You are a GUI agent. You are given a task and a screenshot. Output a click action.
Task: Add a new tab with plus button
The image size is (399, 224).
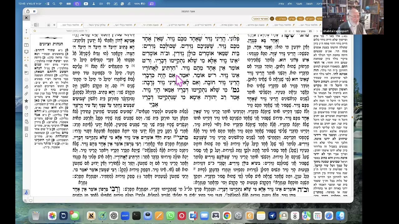point(54,25)
